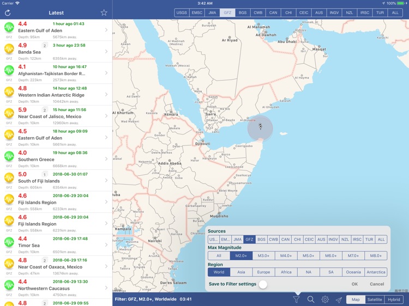
Task: Open settings gear icon
Action: point(325,299)
